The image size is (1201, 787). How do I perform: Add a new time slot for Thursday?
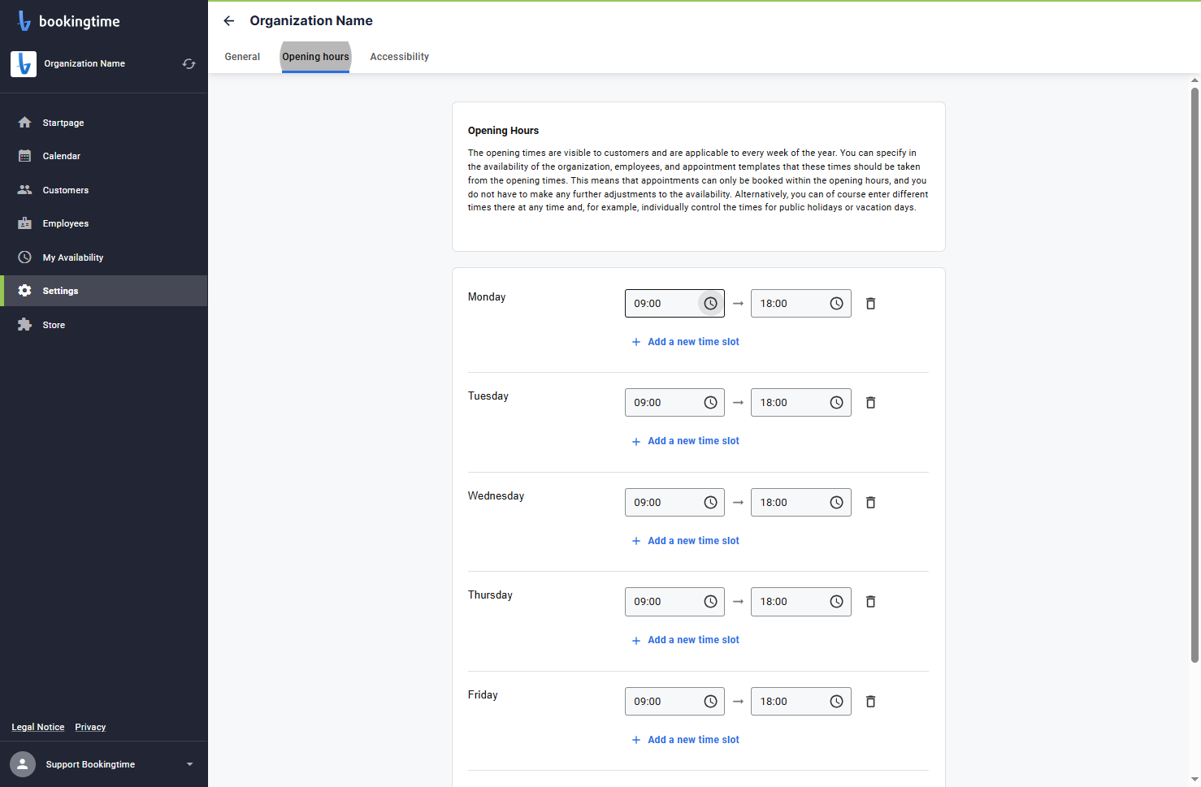(x=686, y=640)
